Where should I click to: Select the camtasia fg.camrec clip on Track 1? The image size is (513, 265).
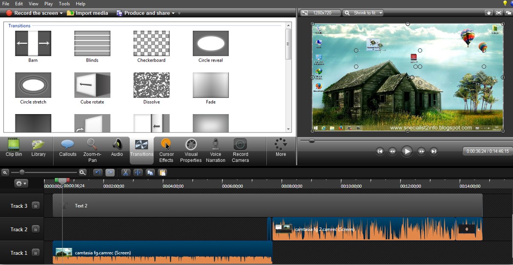tap(162, 253)
